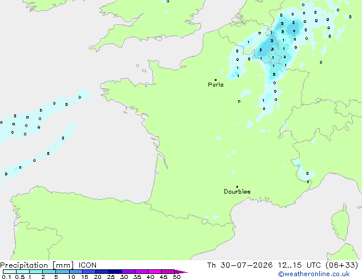
Task: Click the ICON model name label
Action: [x=87, y=265]
